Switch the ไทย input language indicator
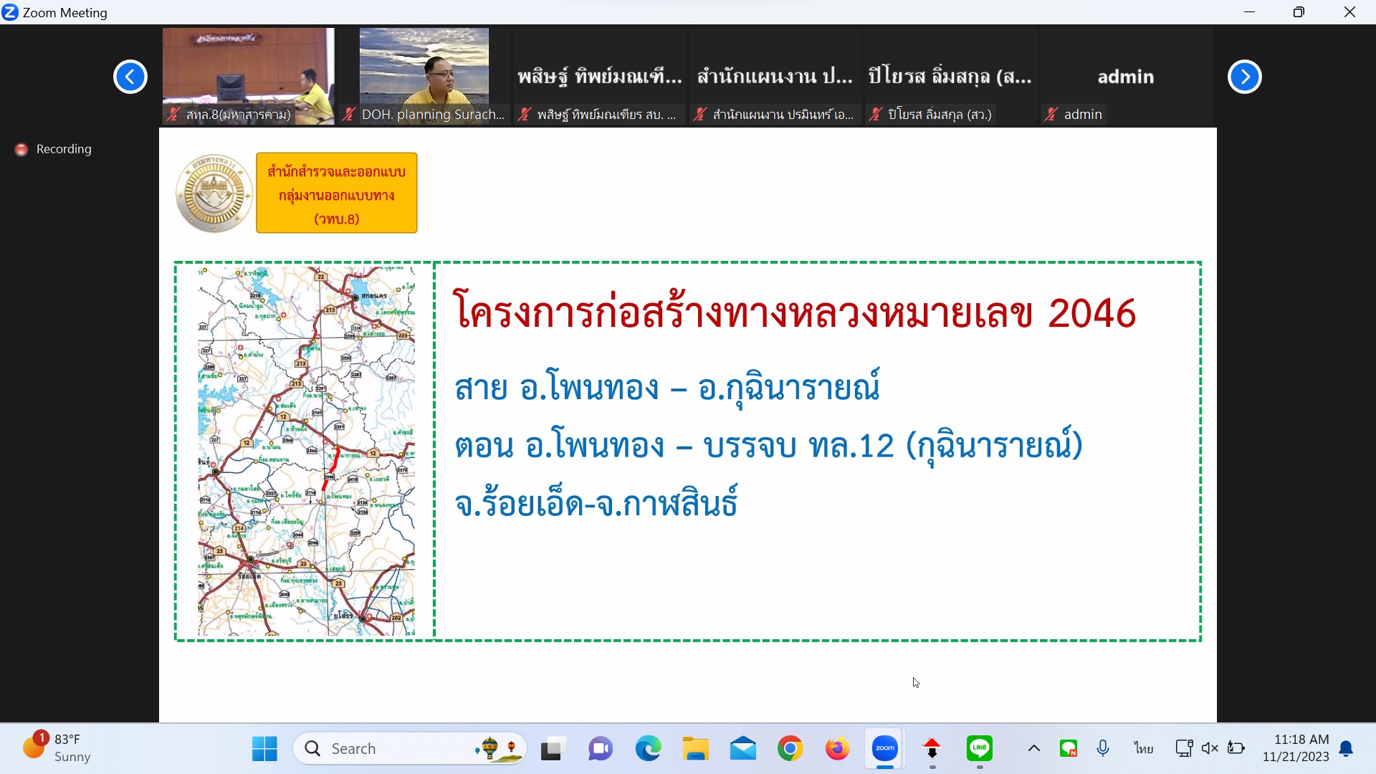Screen dimensions: 1376x774 coord(1143,748)
